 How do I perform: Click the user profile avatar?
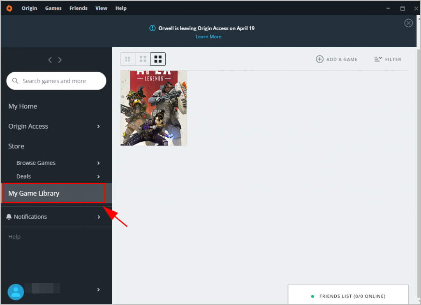point(16,291)
